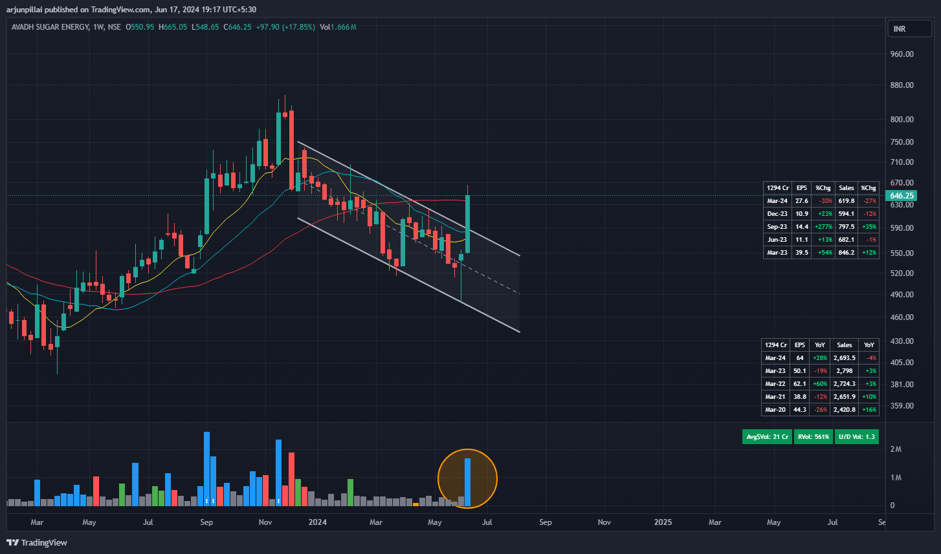941x554 pixels.
Task: Click the Mar-20 row label in annual table
Action: pyautogui.click(x=775, y=410)
